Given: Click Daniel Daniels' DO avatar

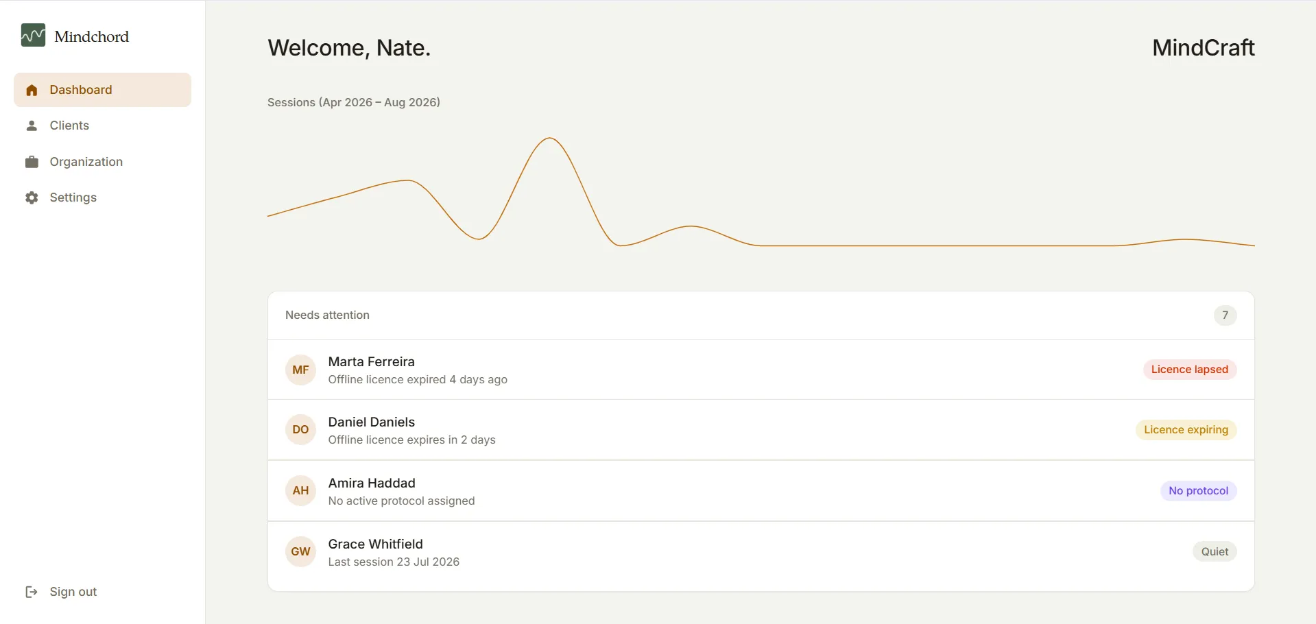Looking at the screenshot, I should point(300,429).
